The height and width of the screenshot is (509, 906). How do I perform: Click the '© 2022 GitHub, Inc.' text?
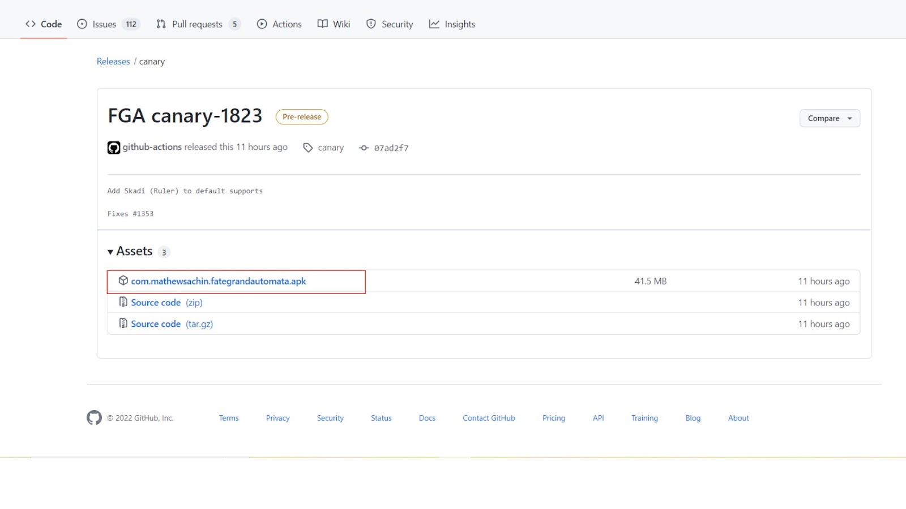[140, 418]
